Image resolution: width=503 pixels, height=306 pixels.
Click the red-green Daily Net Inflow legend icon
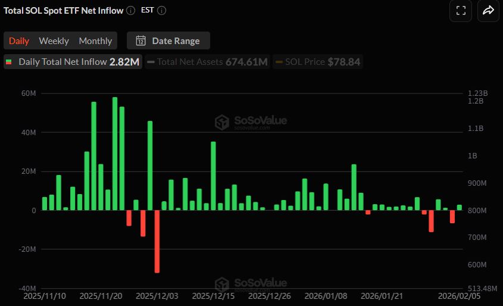click(10, 62)
